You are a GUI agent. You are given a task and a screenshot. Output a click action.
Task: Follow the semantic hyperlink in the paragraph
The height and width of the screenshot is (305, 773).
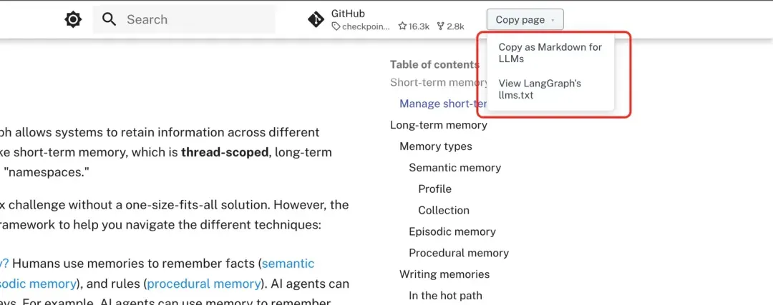288,264
